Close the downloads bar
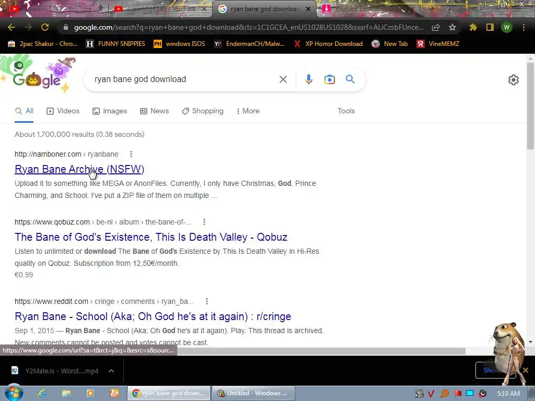The height and width of the screenshot is (401, 535). click(x=526, y=370)
